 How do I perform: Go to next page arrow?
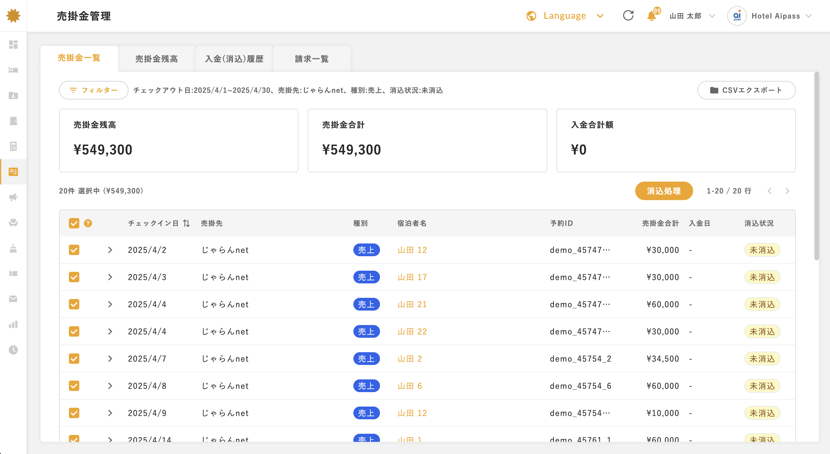[787, 191]
